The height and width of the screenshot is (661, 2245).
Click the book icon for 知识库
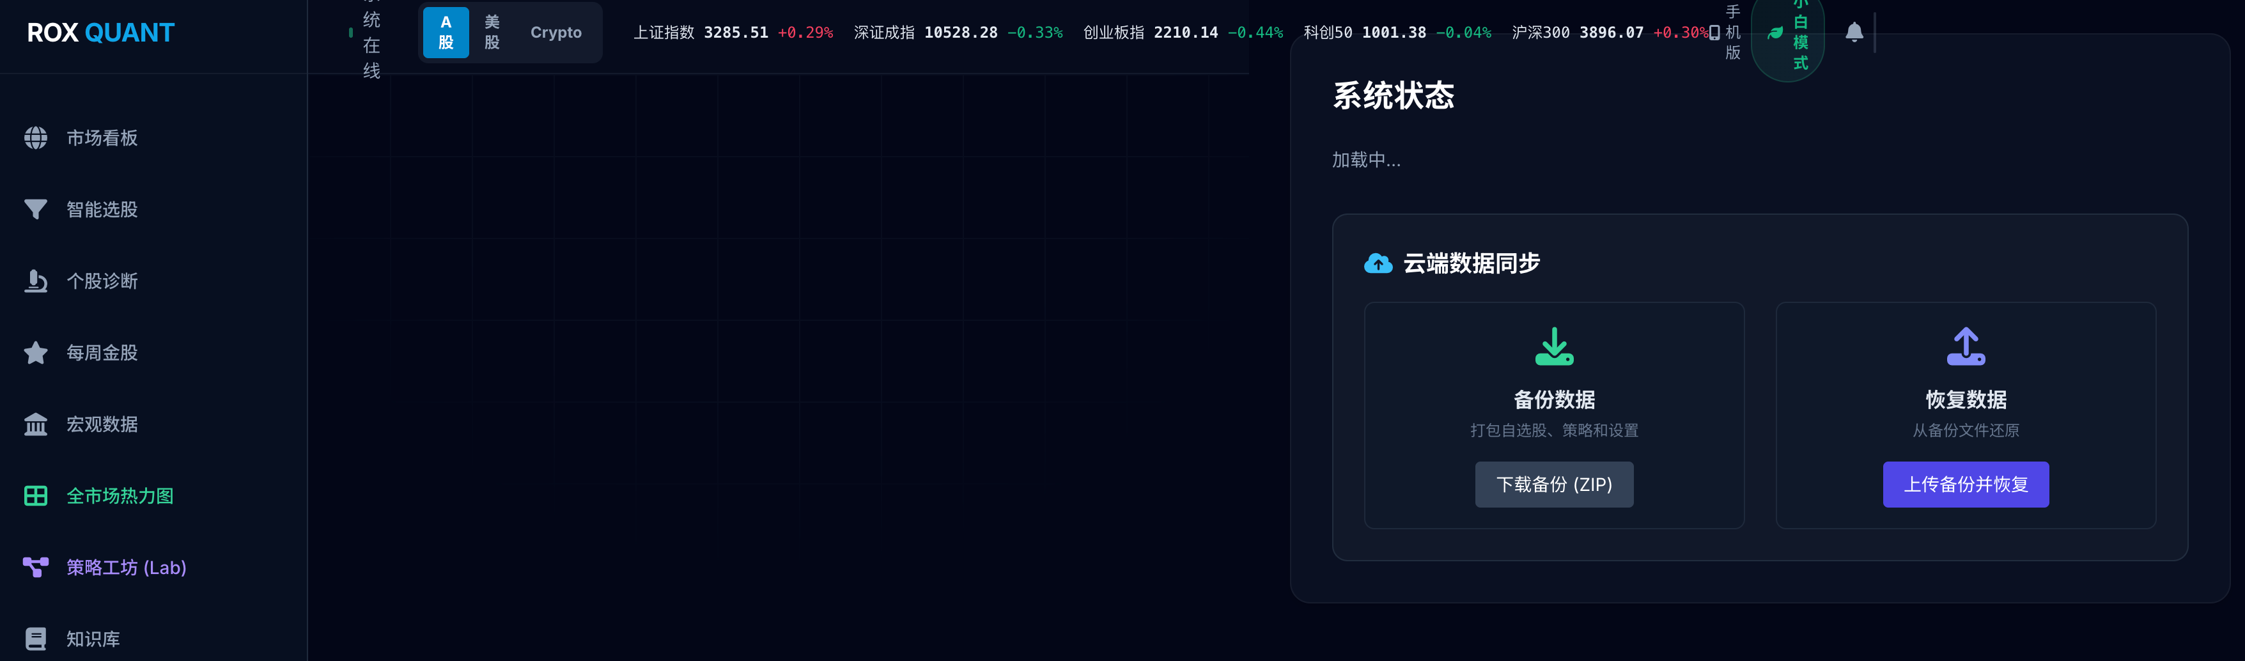(x=36, y=639)
